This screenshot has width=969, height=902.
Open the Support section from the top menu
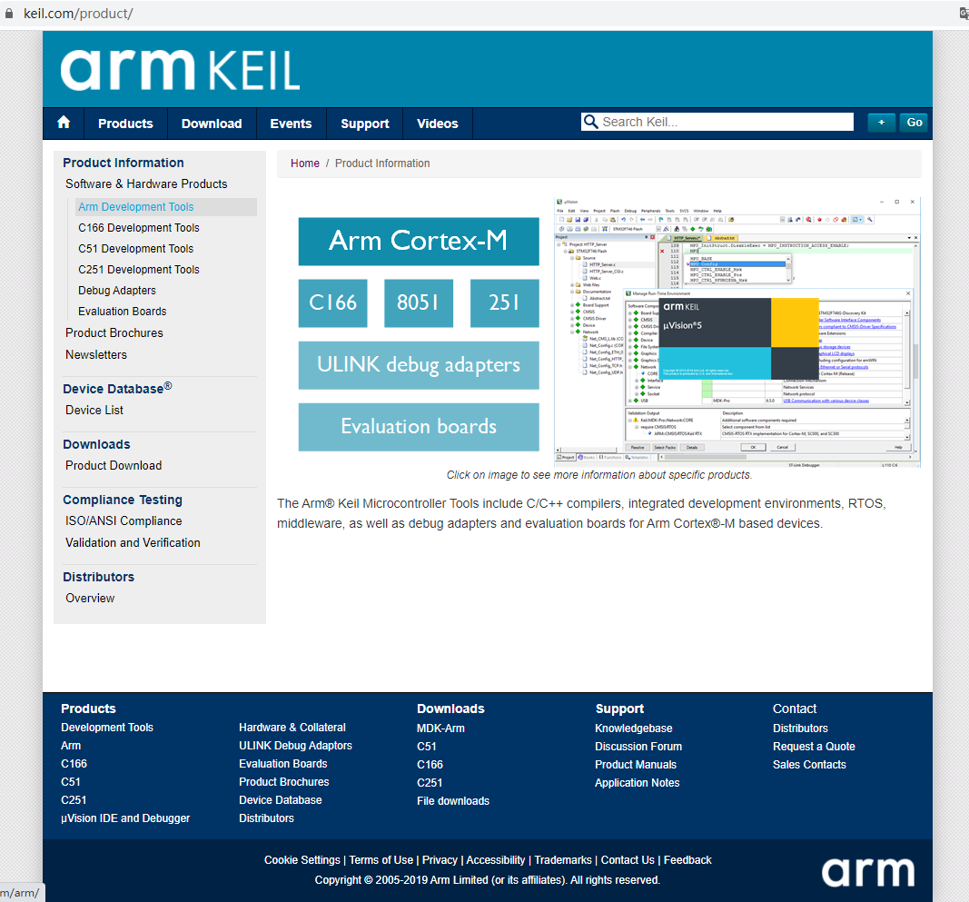364,123
